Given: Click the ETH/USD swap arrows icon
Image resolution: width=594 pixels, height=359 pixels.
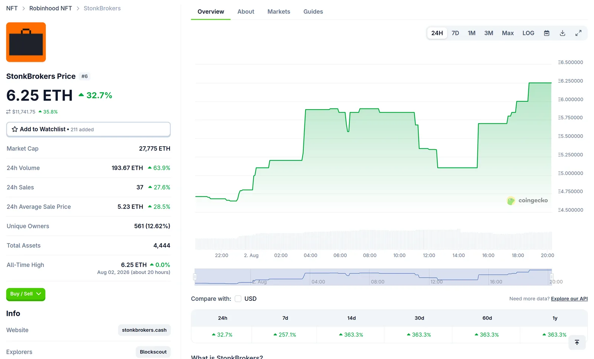Looking at the screenshot, I should tap(8, 112).
